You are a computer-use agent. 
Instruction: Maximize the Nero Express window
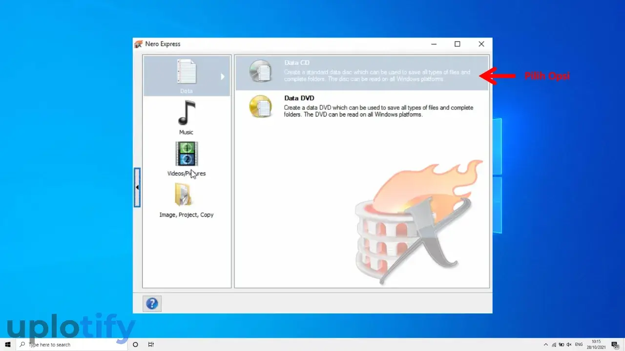[x=458, y=44]
